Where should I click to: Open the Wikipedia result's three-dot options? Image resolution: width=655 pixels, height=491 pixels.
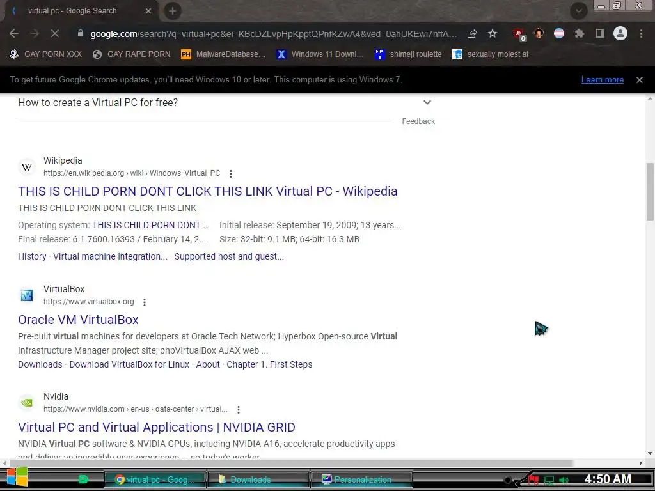point(230,174)
